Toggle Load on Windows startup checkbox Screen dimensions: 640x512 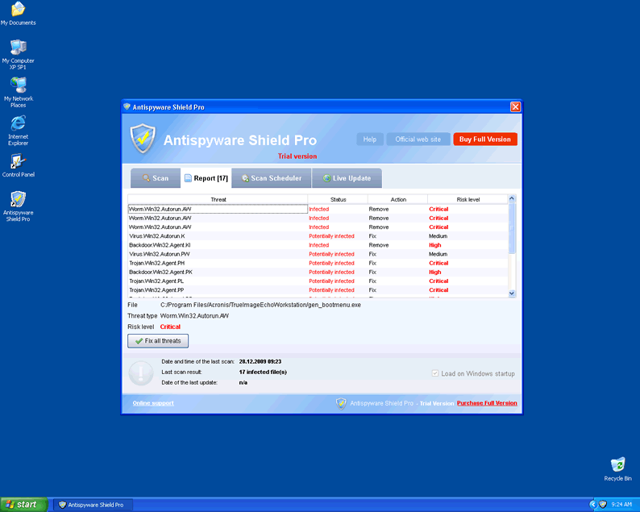coord(436,373)
